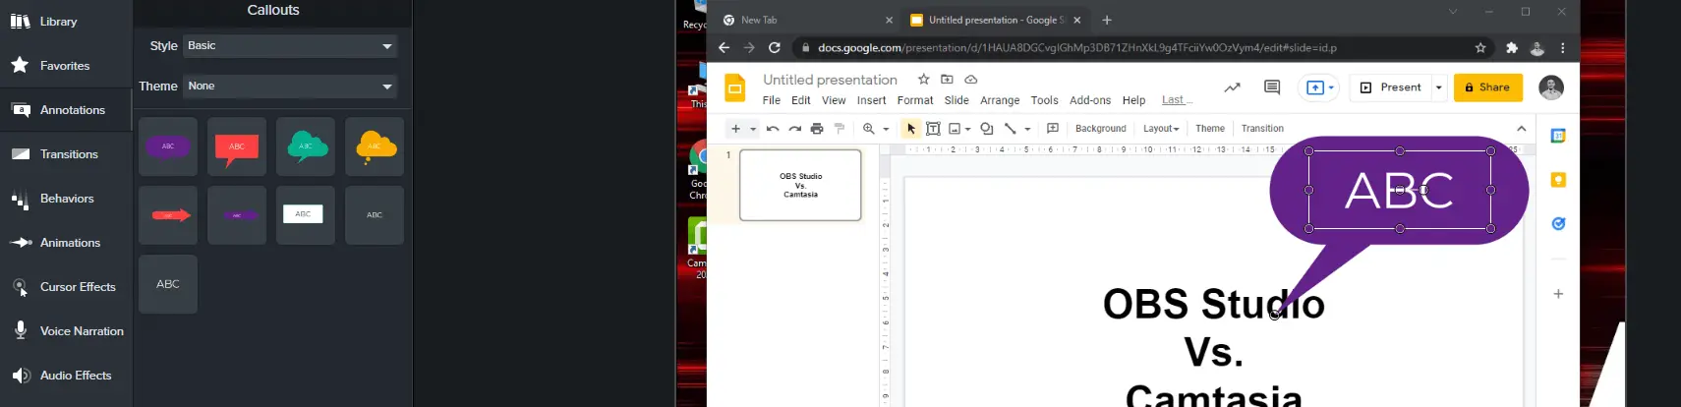Select the green cloud callout
The width and height of the screenshot is (1681, 407).
click(x=306, y=146)
